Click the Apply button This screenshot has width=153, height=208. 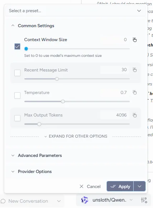coord(120,186)
